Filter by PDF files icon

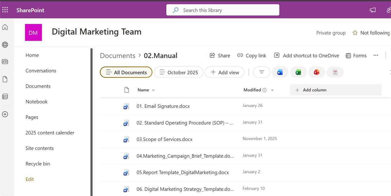[335, 72]
